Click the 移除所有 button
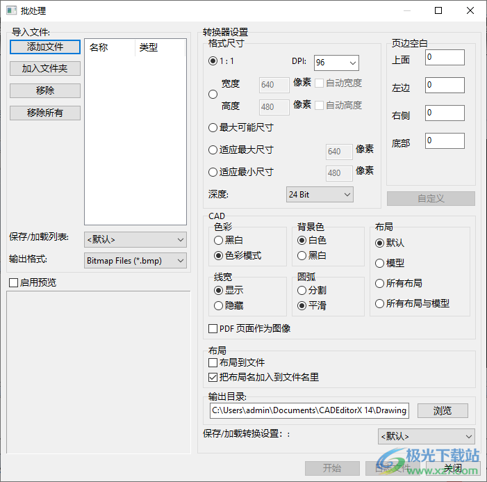Image resolution: width=487 pixels, height=482 pixels. (45, 113)
